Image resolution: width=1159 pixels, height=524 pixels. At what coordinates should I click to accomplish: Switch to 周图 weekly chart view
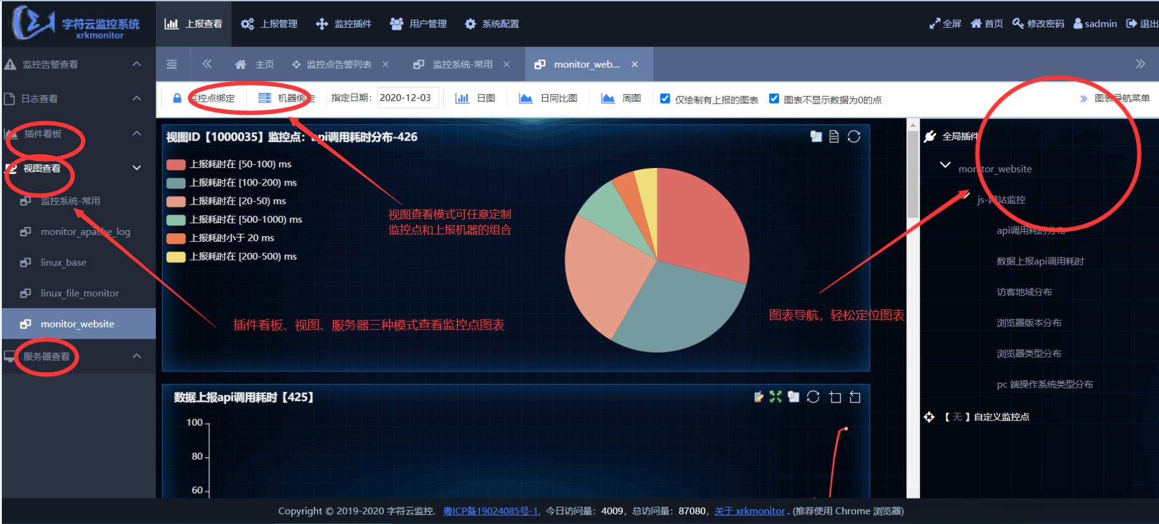[x=621, y=99]
